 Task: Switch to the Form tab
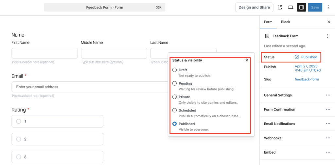[268, 22]
